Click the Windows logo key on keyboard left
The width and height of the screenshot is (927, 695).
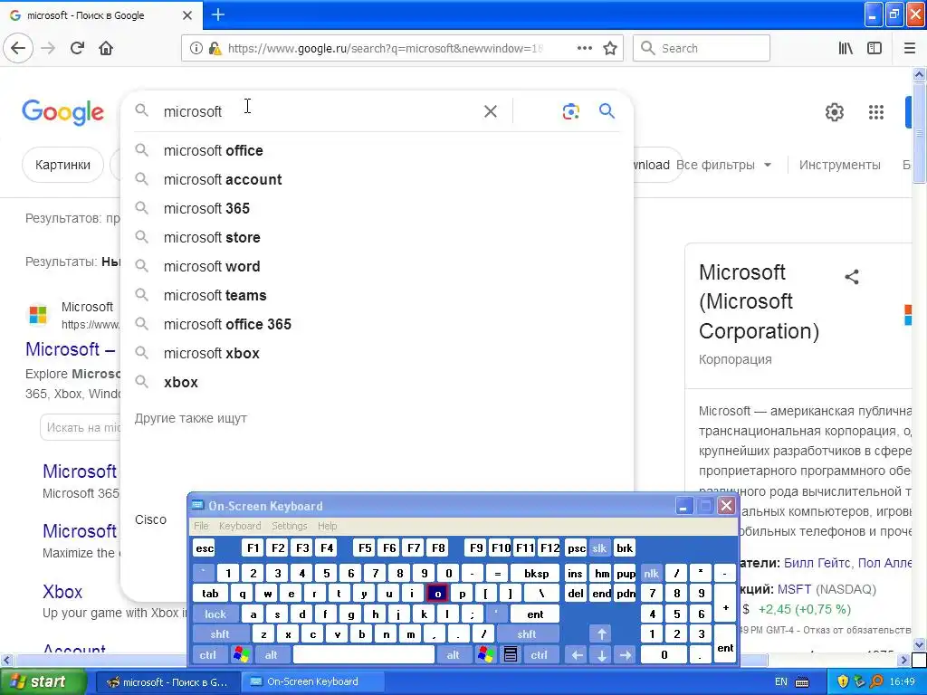point(241,654)
